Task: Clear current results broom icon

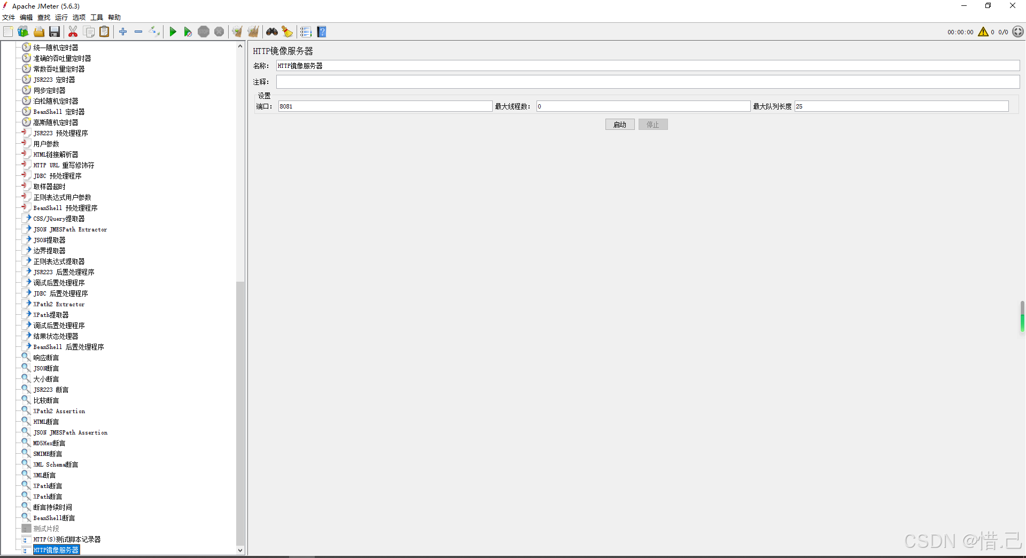Action: click(x=237, y=32)
